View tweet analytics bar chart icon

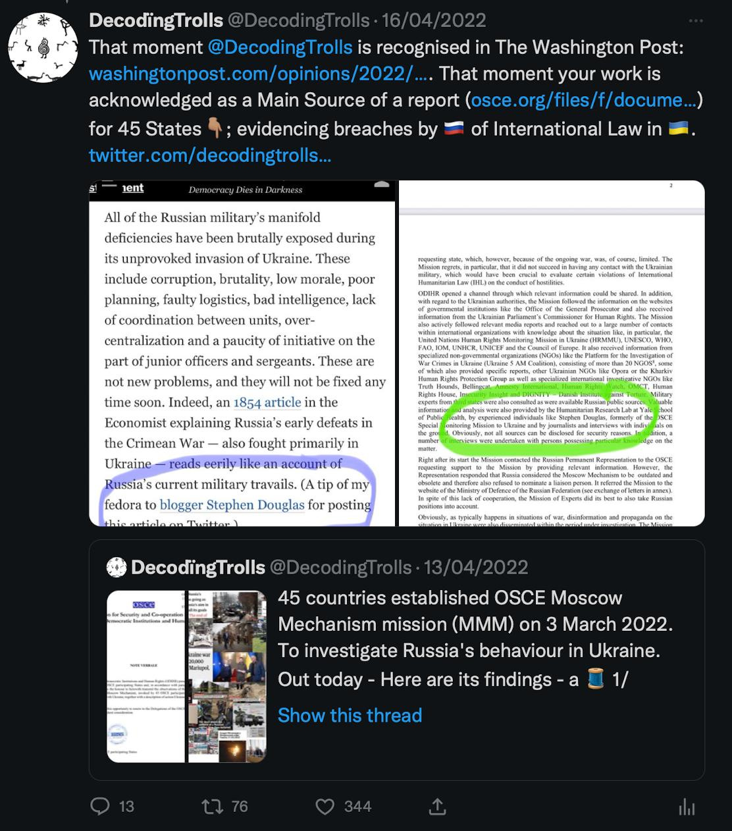[687, 807]
